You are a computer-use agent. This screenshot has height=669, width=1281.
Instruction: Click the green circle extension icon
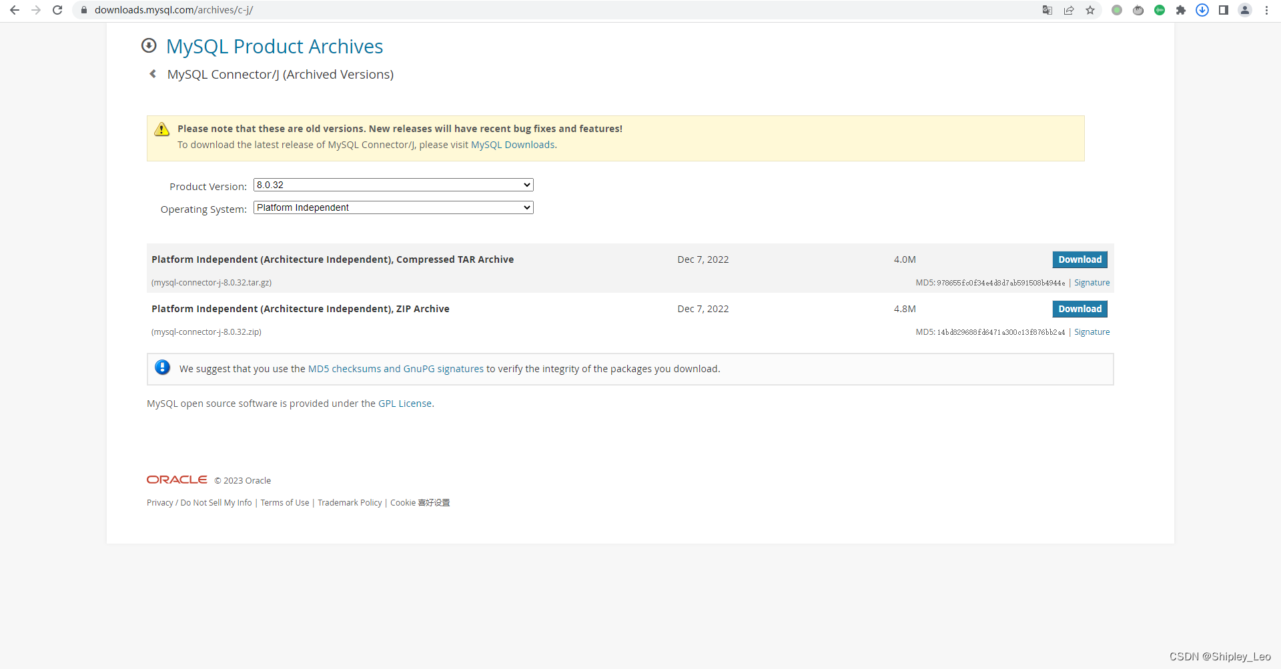pyautogui.click(x=1117, y=10)
